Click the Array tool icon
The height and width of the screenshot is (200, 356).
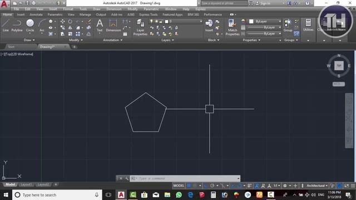click(78, 34)
